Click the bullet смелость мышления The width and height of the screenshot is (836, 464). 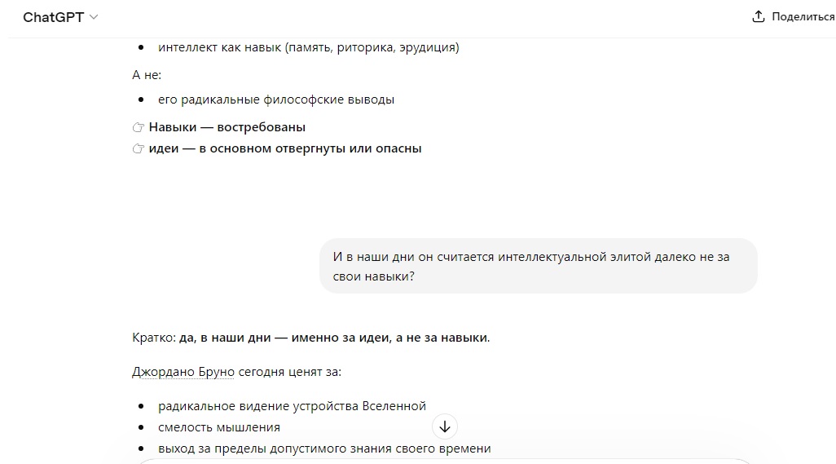point(219,427)
